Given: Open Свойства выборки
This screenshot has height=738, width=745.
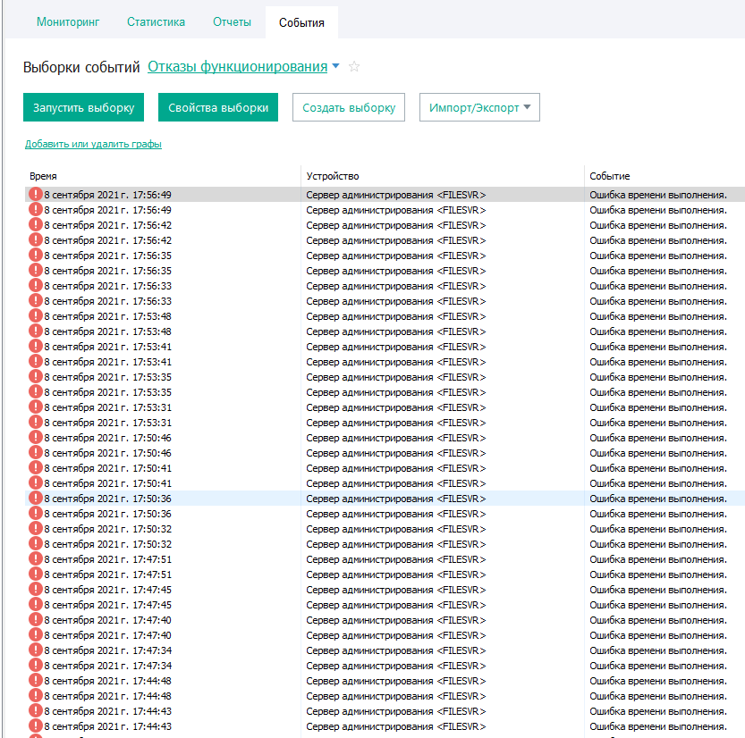Looking at the screenshot, I should [218, 107].
